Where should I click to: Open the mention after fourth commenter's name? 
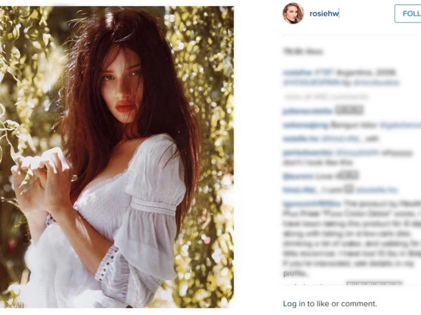(x=358, y=153)
